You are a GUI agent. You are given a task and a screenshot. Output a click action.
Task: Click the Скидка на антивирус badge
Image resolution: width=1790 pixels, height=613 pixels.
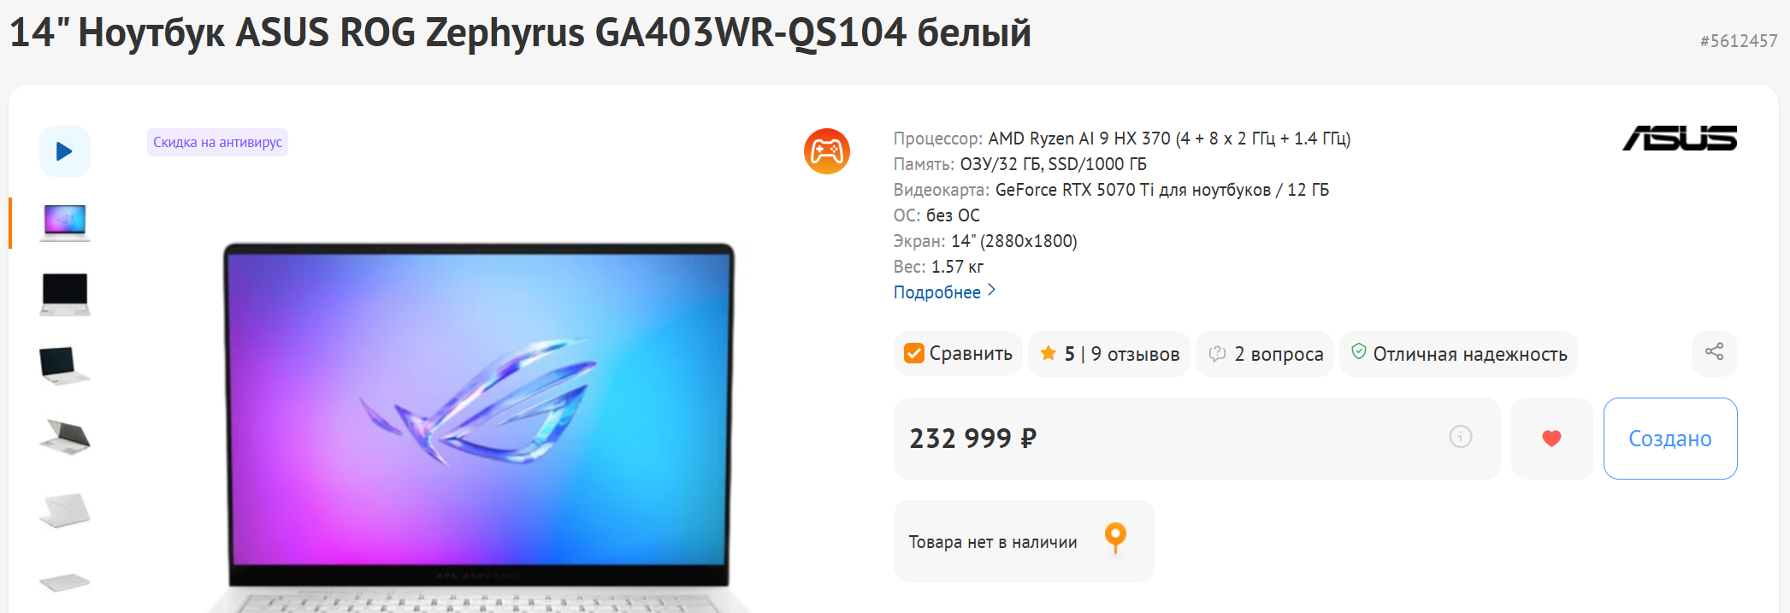pyautogui.click(x=217, y=142)
